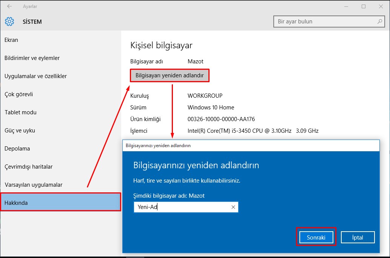Clear the name field with the X icon
This screenshot has width=390, height=258.
coord(233,207)
